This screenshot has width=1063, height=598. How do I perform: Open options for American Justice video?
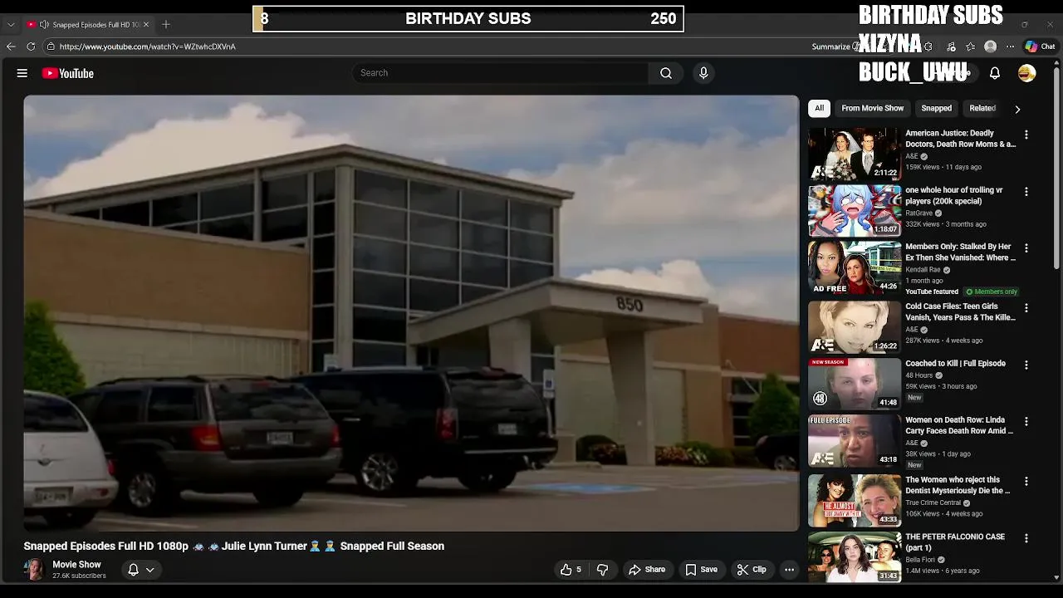click(x=1026, y=135)
